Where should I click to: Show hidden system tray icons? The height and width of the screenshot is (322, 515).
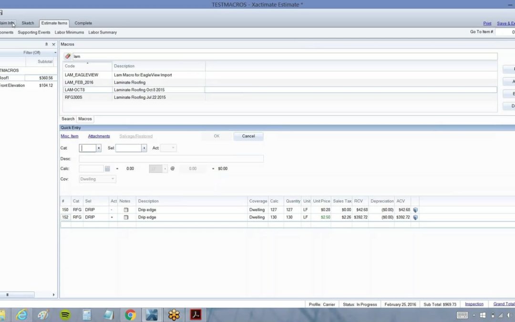click(474, 315)
